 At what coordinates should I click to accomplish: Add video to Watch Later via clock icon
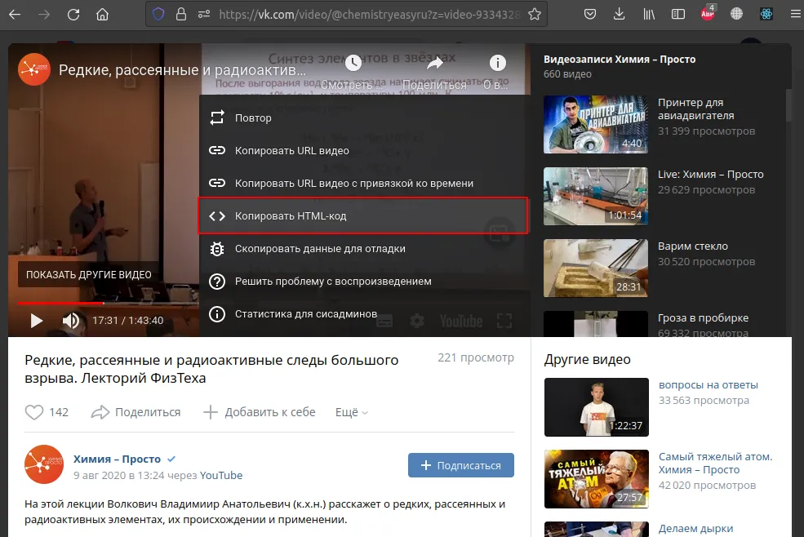tap(353, 63)
